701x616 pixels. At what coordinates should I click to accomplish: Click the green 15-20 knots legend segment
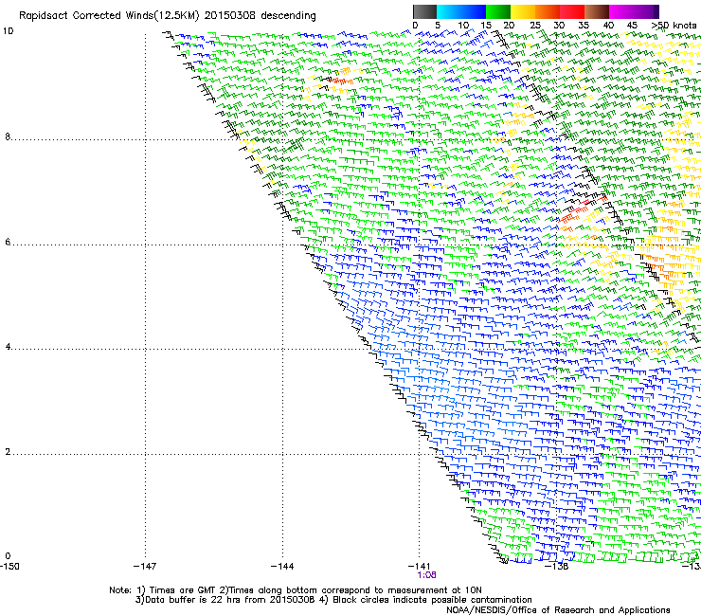click(498, 11)
